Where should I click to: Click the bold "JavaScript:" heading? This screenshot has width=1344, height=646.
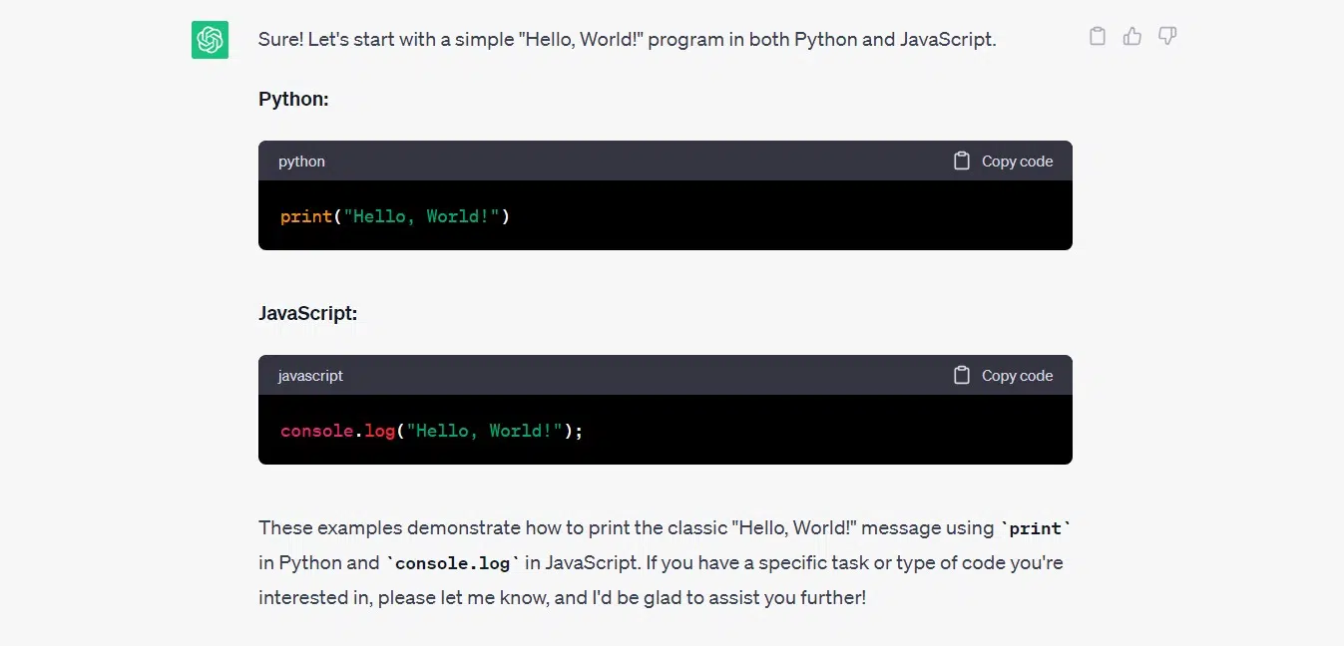[307, 313]
